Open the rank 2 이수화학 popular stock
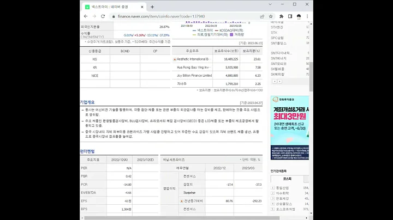393x220 pixels. 282,193
